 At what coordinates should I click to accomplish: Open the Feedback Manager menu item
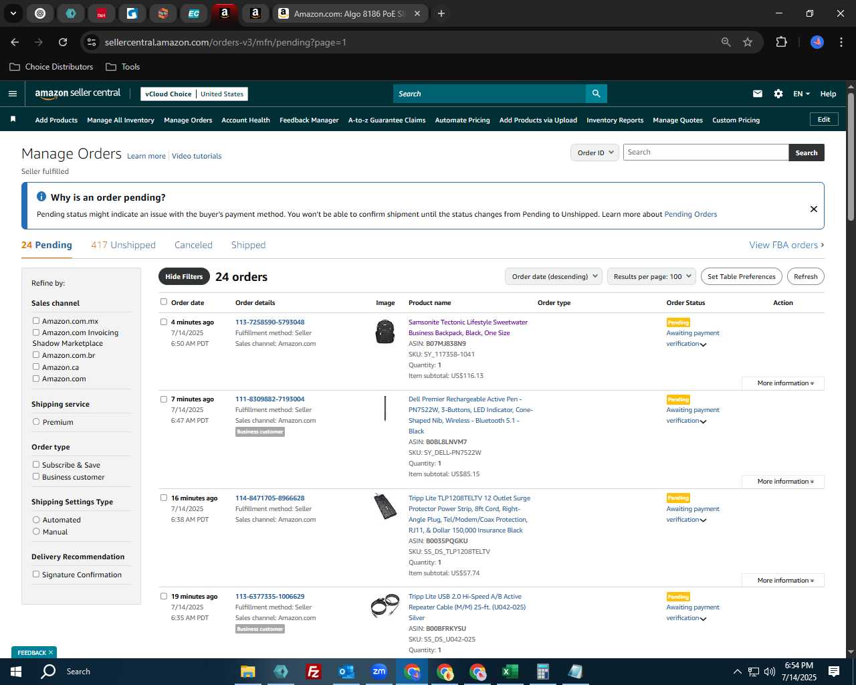[309, 120]
